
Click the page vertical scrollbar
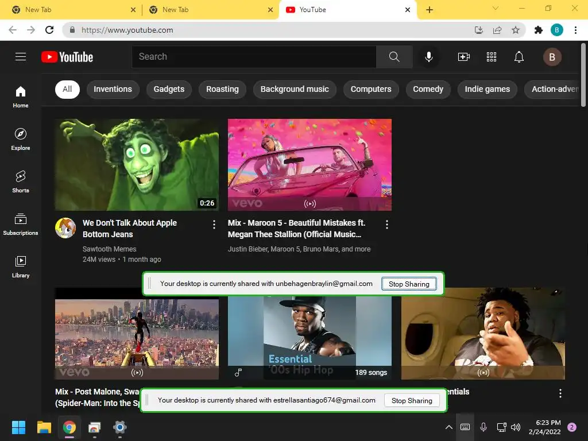pyautogui.click(x=583, y=75)
